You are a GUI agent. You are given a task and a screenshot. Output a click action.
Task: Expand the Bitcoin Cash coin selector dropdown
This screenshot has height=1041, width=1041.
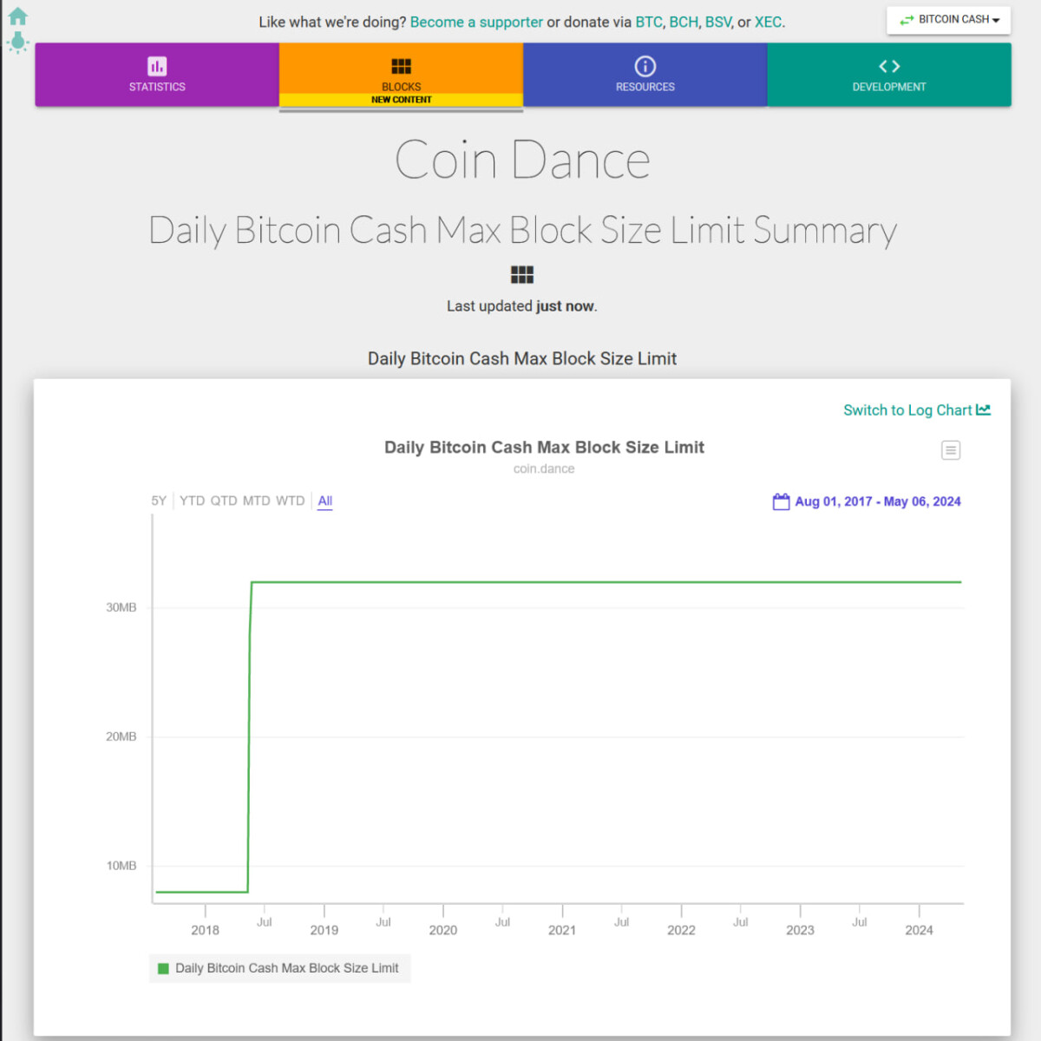[949, 20]
